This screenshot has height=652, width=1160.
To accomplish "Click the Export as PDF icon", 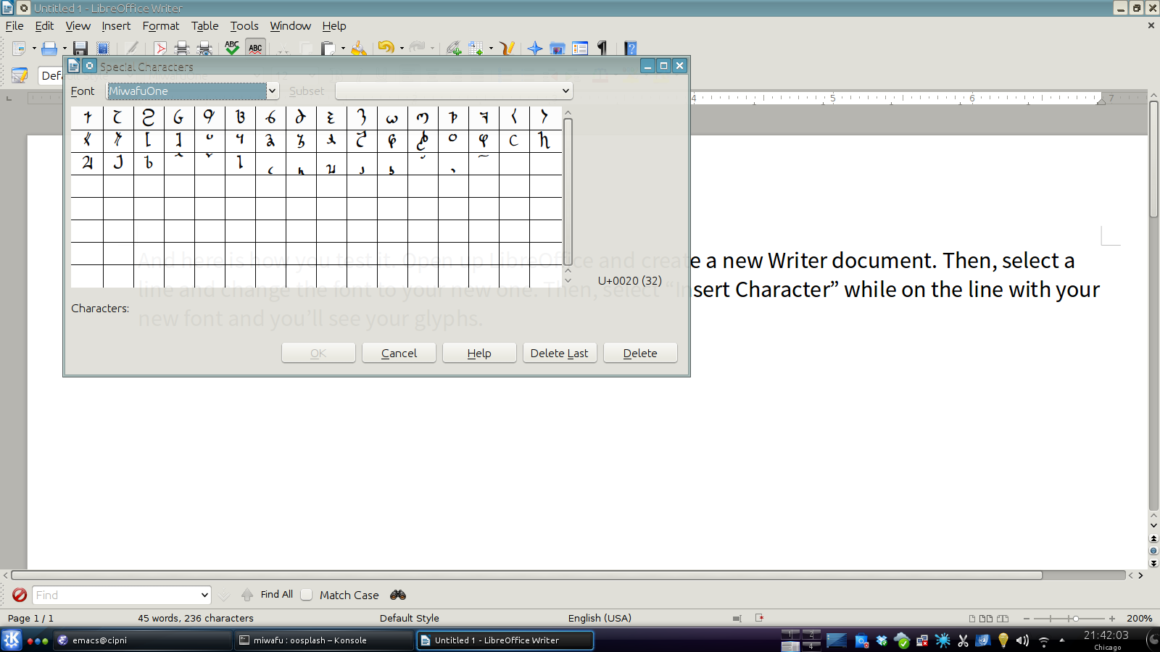I will (160, 49).
